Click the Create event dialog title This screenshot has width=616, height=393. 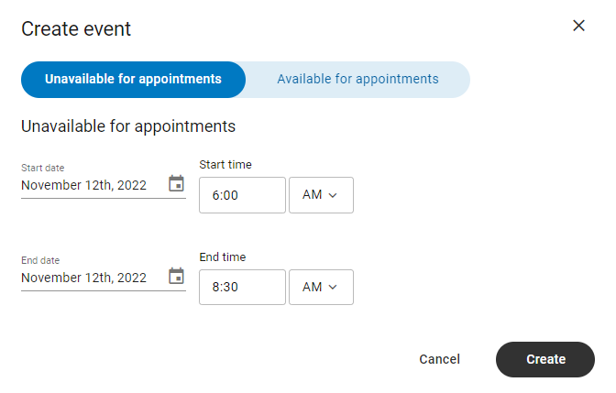click(x=76, y=28)
